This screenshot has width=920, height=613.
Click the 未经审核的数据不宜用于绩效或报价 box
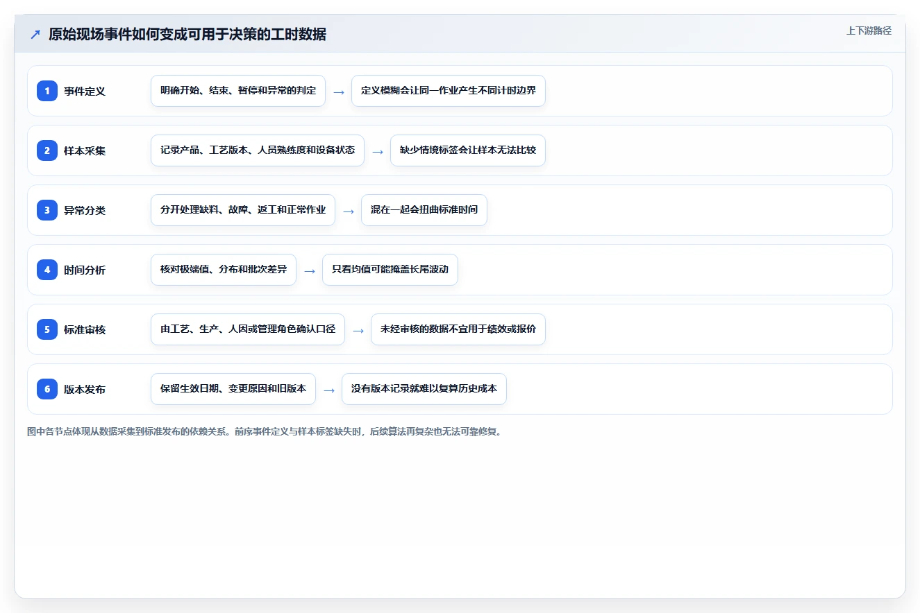pyautogui.click(x=458, y=329)
